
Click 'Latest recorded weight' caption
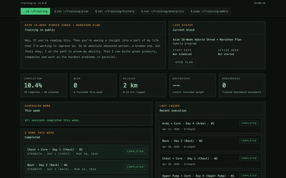189,92
